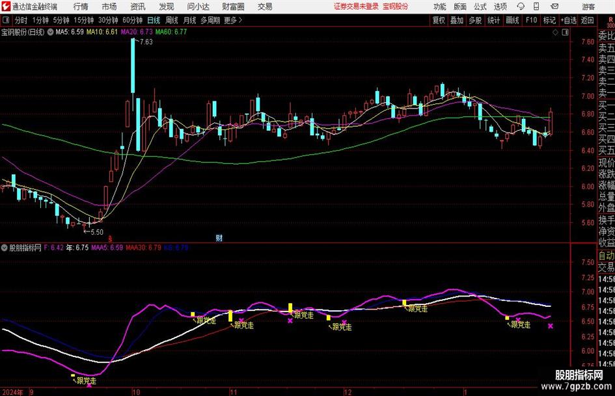Click the MA20: 6.73 label
The image size is (615, 396).
[137, 32]
